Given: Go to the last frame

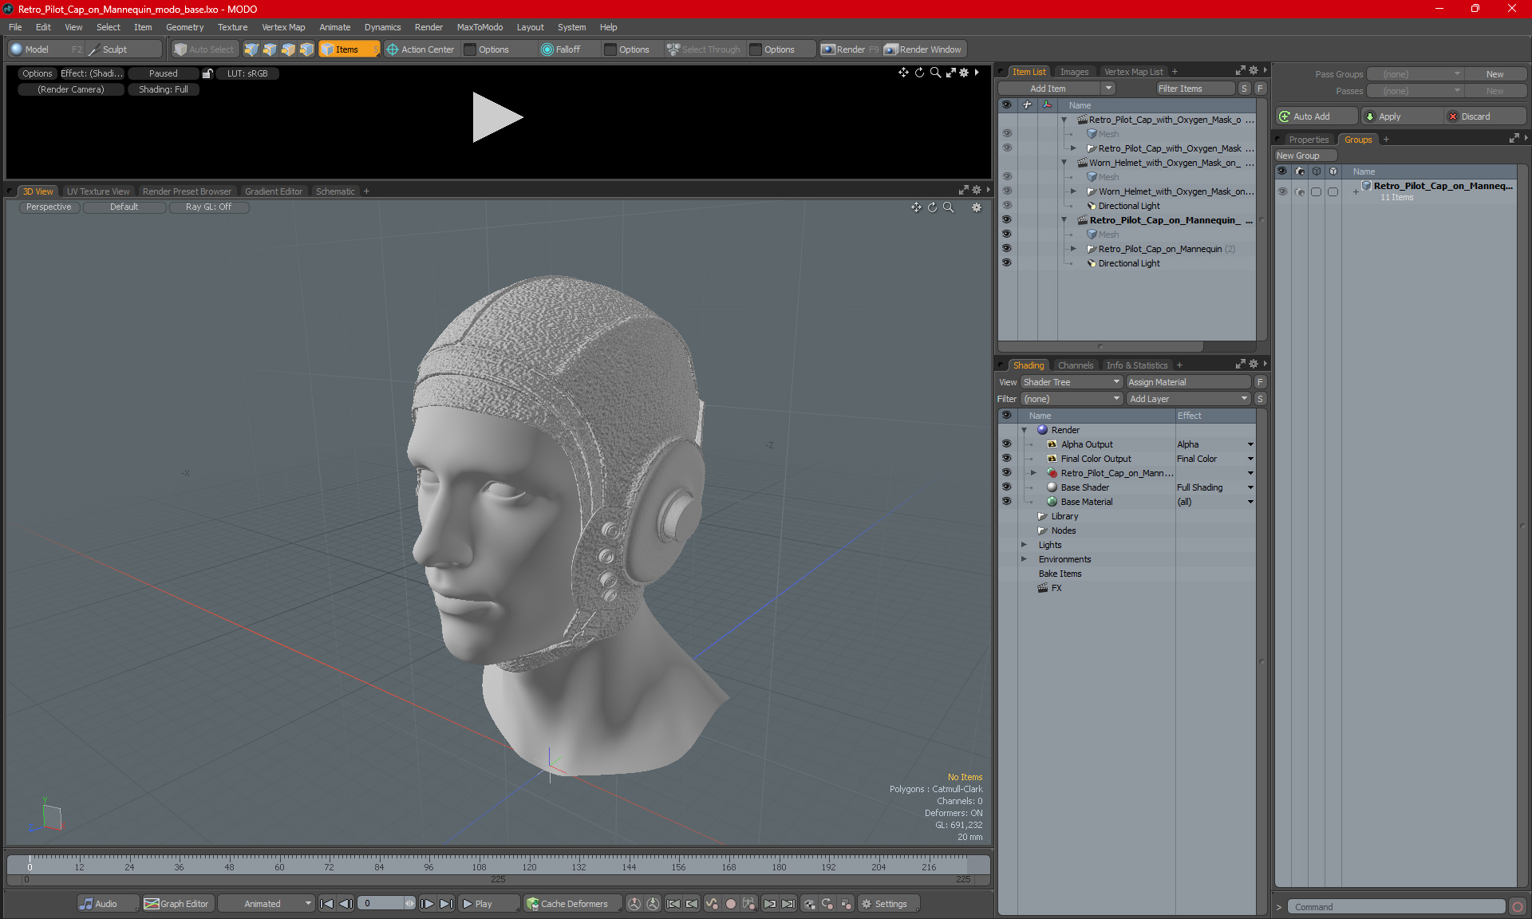Looking at the screenshot, I should [447, 904].
